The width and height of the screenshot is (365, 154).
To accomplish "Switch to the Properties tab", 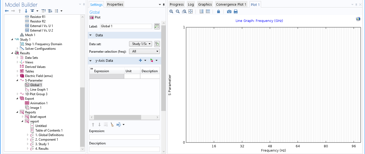I will pyautogui.click(x=115, y=4).
